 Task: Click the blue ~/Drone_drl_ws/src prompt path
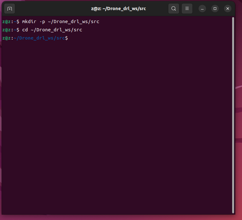click(39, 38)
